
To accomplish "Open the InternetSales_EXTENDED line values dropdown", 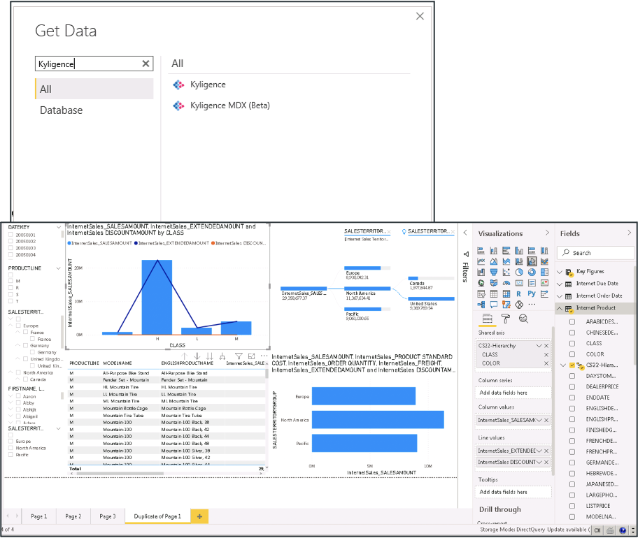I will (x=539, y=451).
